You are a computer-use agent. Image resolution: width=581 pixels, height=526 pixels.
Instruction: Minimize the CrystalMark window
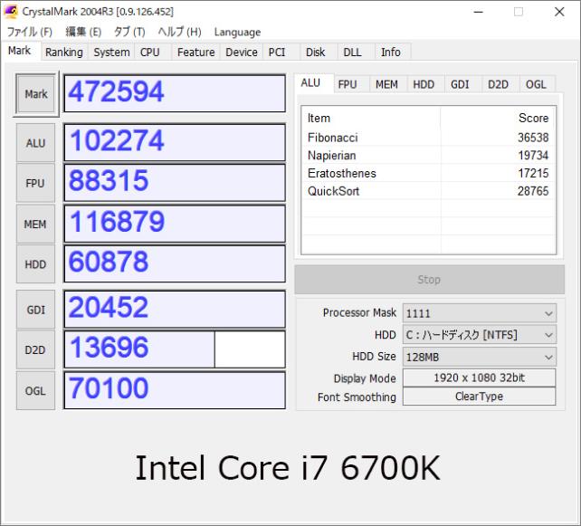point(479,12)
